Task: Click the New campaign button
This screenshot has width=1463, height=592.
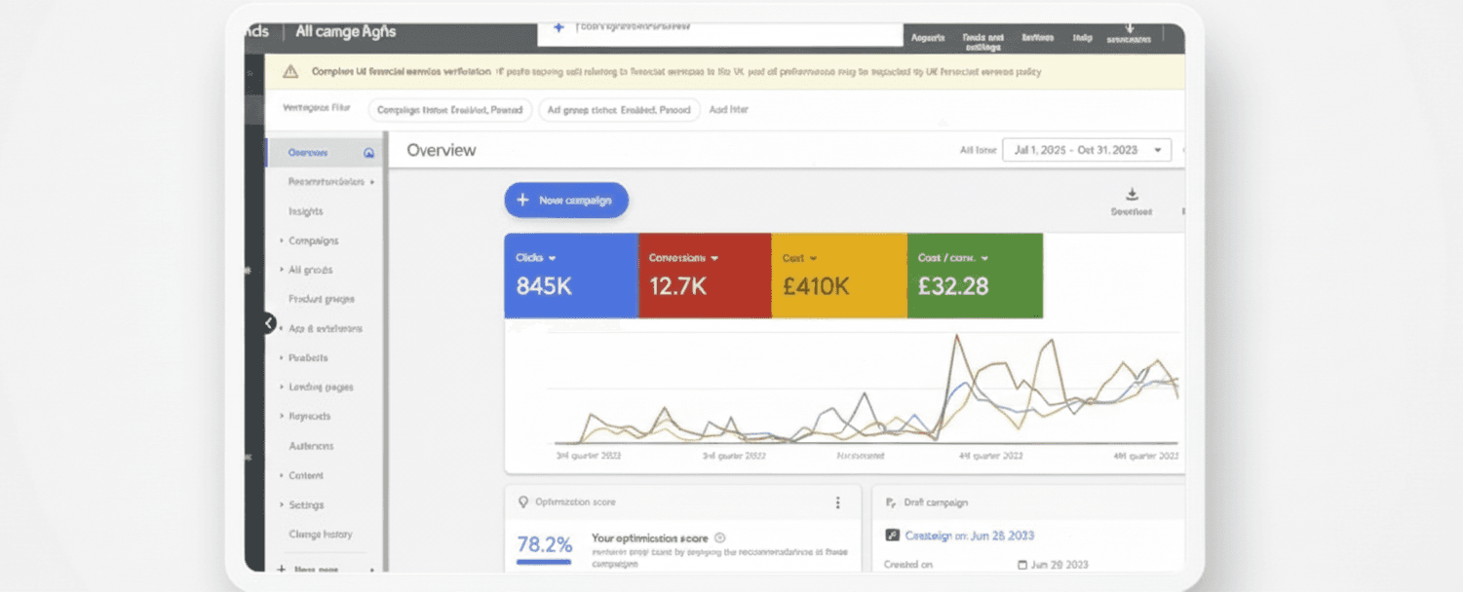Action: (x=566, y=201)
